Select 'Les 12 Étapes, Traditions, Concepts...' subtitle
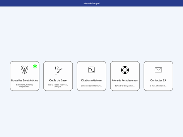Viewport: 183px width, 137px height. pyautogui.click(x=58, y=86)
